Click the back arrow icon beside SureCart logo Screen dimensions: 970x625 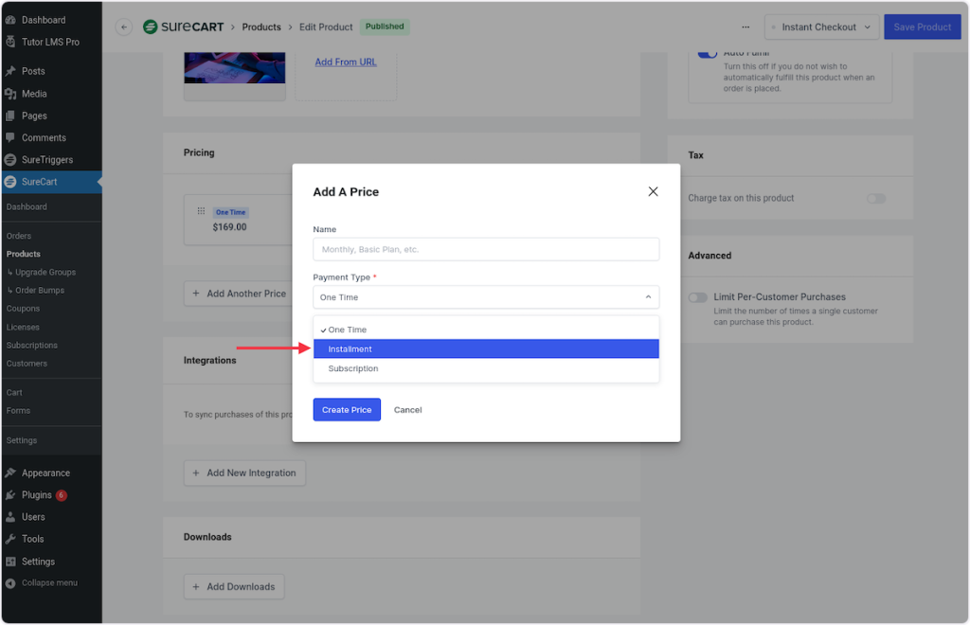point(124,27)
